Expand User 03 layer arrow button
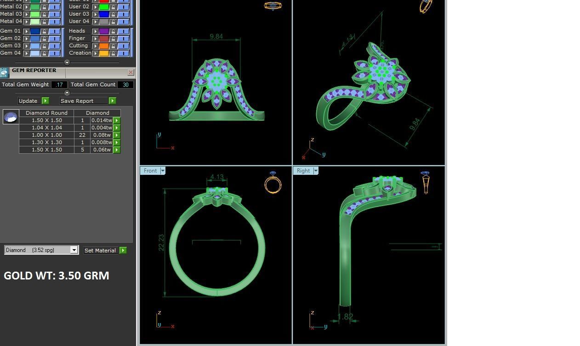Image resolution: width=580 pixels, height=346 pixels. click(x=95, y=14)
